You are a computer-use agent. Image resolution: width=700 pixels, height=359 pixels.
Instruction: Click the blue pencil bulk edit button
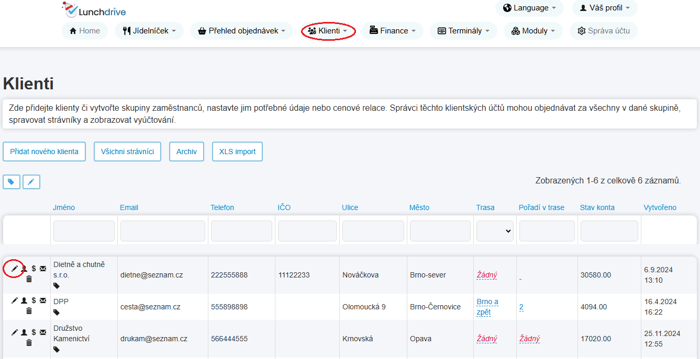click(x=31, y=182)
